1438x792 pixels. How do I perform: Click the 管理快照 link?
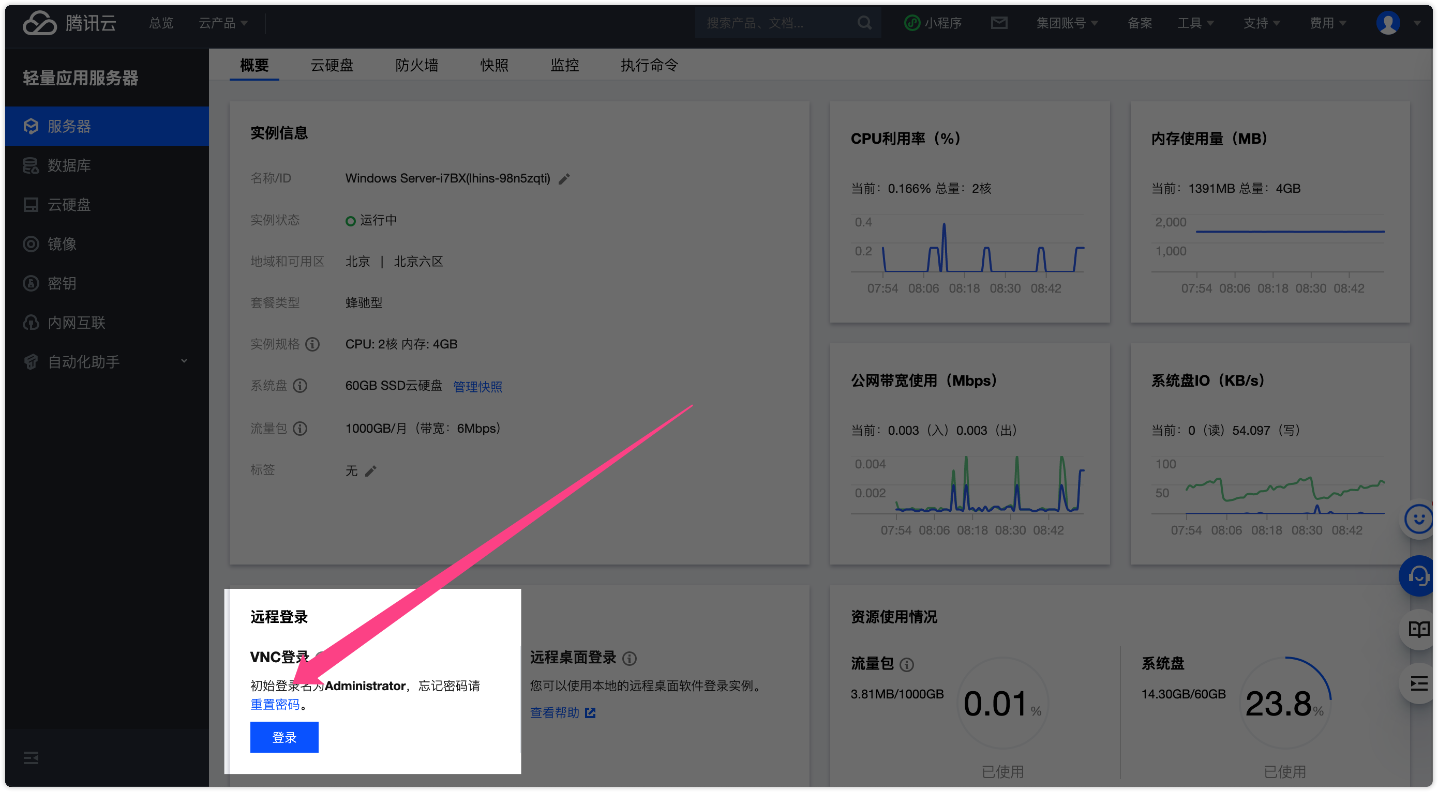pos(477,387)
